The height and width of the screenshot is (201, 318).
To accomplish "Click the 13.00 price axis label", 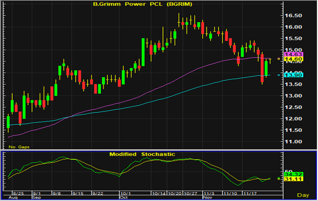I will coord(293,96).
